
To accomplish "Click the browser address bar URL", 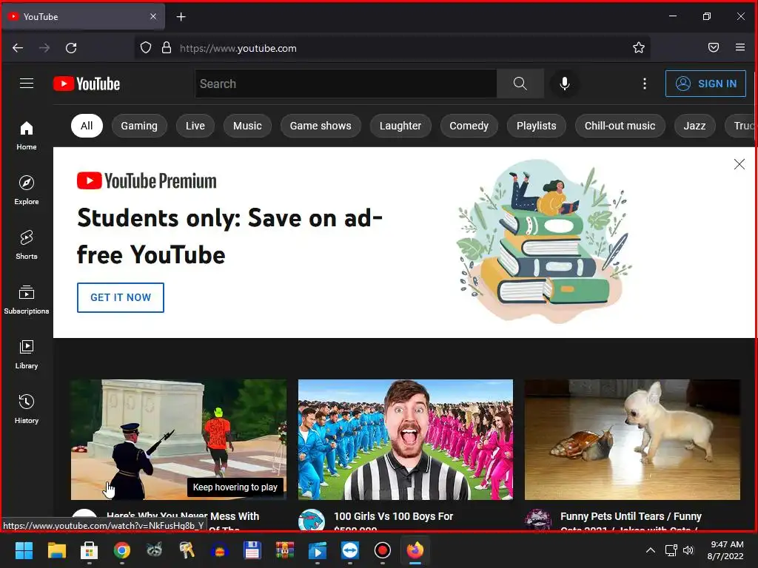I will tap(238, 48).
